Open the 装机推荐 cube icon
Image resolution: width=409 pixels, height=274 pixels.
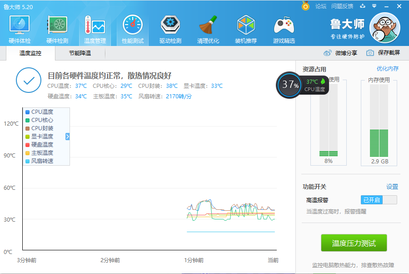(246, 25)
